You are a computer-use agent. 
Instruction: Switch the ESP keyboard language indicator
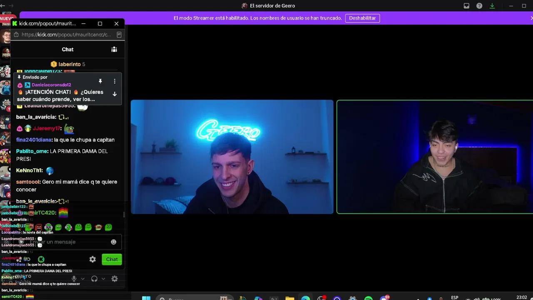[455, 297]
